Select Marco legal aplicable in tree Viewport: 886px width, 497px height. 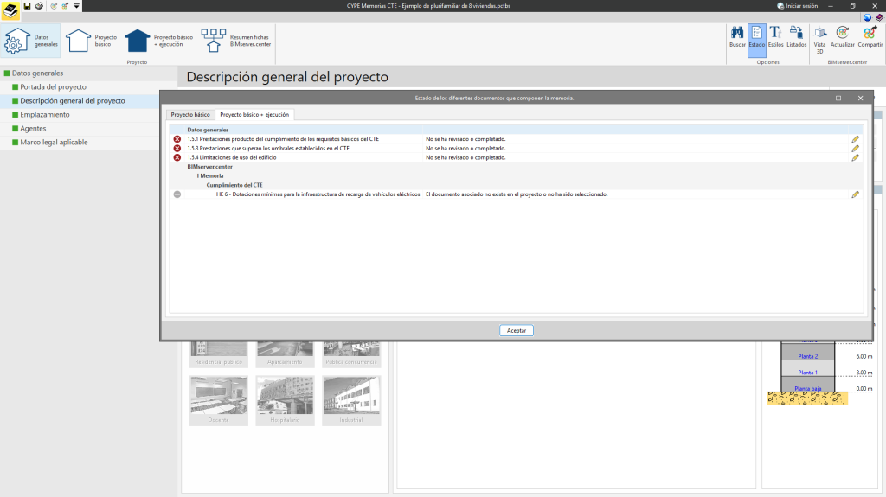54,143
